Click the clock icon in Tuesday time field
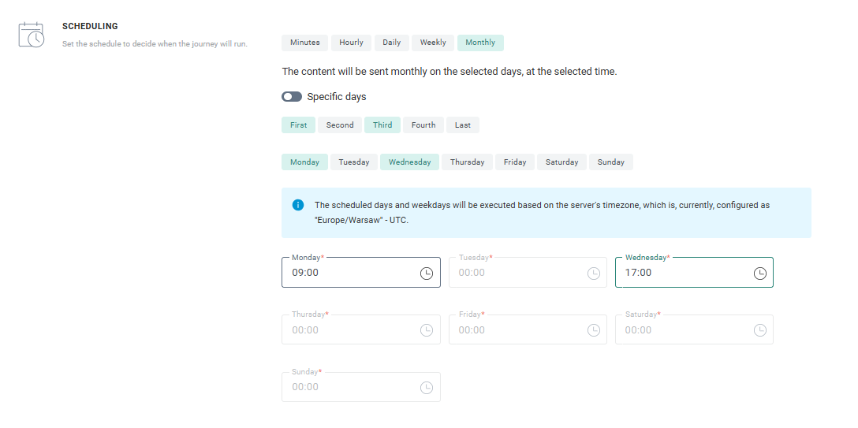This screenshot has height=428, width=858. (593, 274)
